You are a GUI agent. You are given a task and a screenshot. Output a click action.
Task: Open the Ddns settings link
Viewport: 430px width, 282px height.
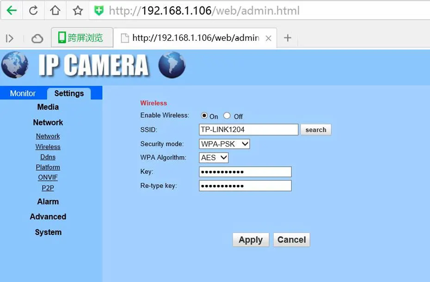48,157
